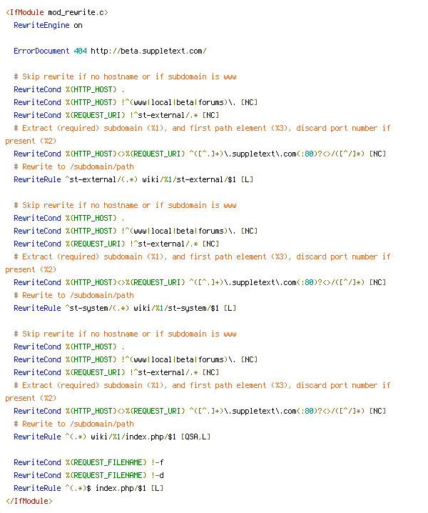This screenshot has width=428, height=513.
Task: Click the !-d directory test condition
Action: (160, 475)
